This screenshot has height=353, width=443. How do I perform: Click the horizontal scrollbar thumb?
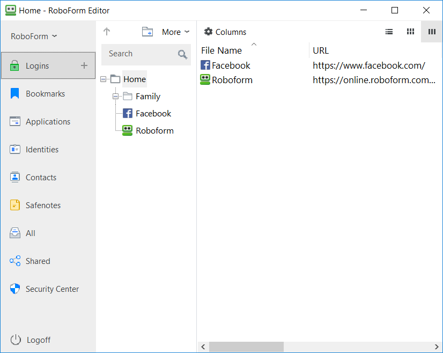click(246, 347)
